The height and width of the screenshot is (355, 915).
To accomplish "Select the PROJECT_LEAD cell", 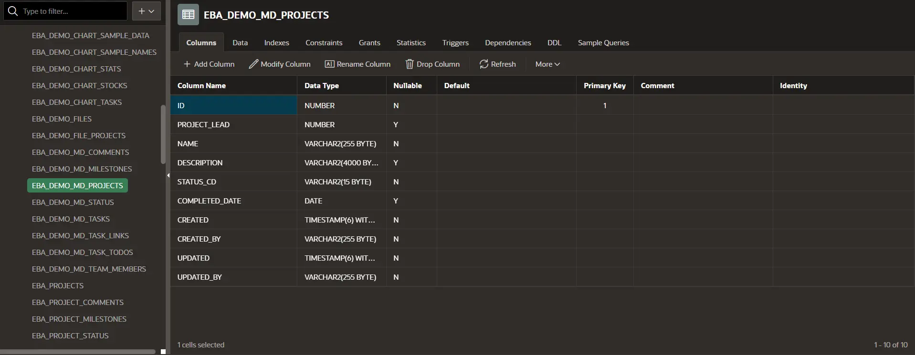I will click(x=234, y=124).
